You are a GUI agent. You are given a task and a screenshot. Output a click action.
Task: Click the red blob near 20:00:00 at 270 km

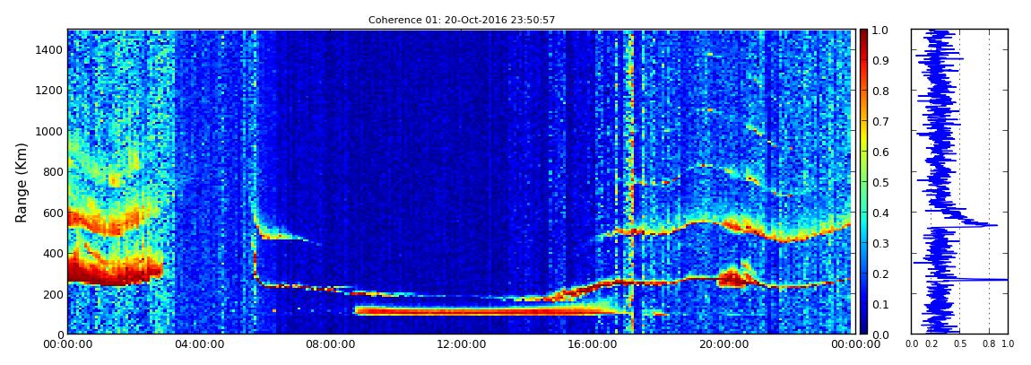click(732, 278)
